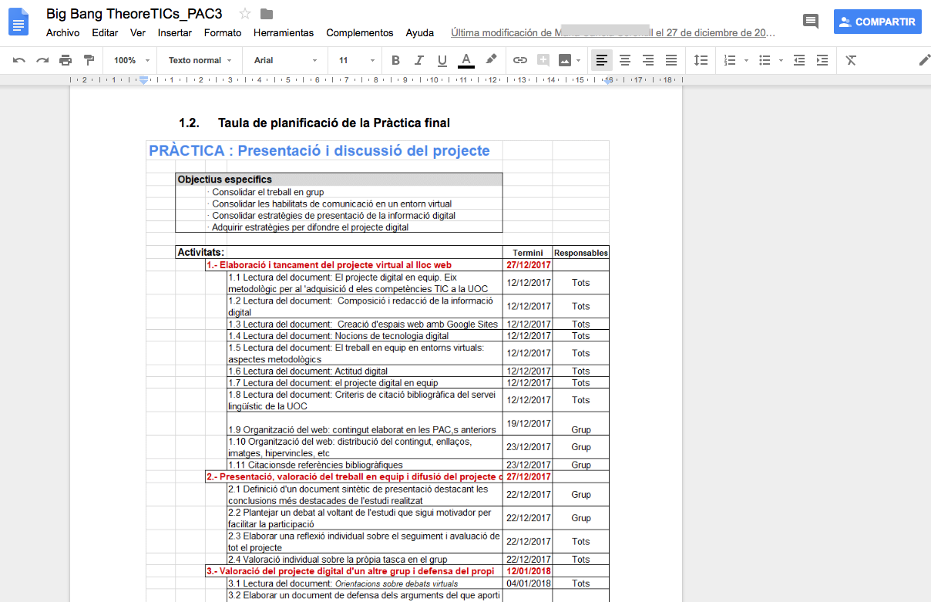Toggle italic formatting
This screenshot has height=602, width=931.
(419, 60)
